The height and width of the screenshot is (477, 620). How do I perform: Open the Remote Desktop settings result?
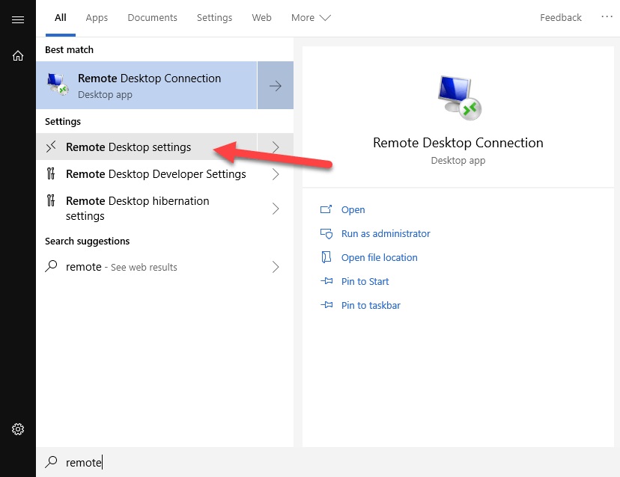(147, 147)
